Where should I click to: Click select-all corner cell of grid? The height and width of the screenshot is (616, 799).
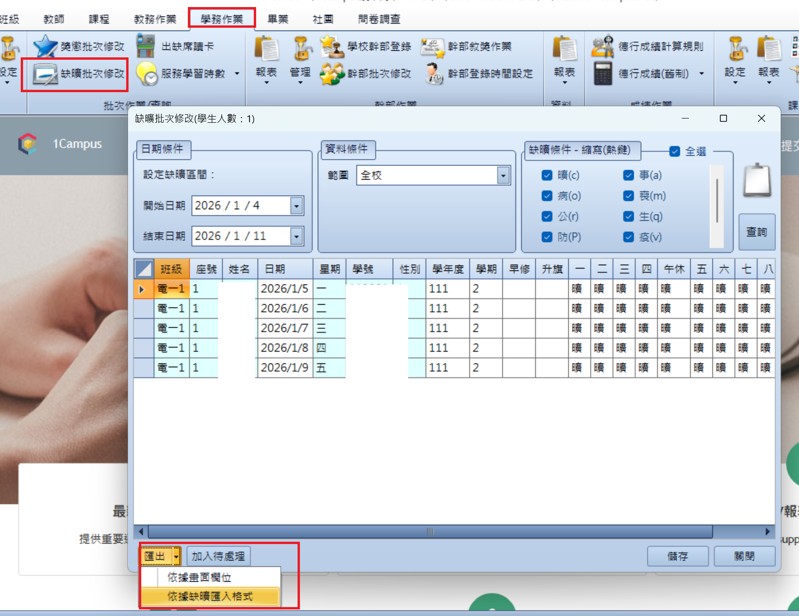[x=144, y=269]
